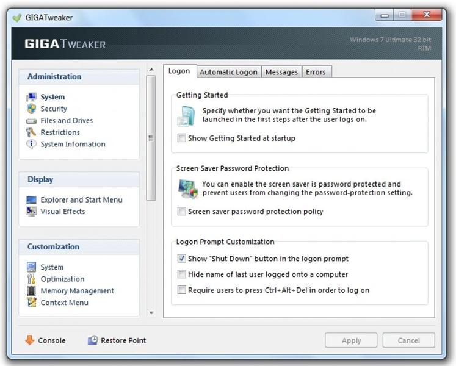
Task: Click the Customization section header
Action: 79,247
